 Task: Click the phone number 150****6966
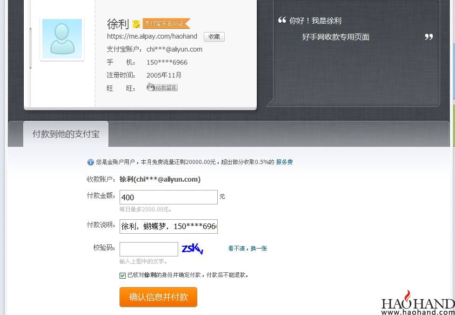(167, 62)
